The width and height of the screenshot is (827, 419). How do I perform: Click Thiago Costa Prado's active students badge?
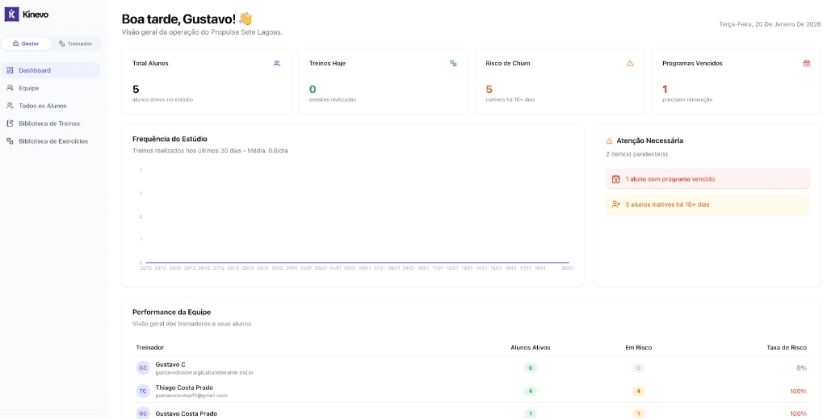(x=531, y=391)
